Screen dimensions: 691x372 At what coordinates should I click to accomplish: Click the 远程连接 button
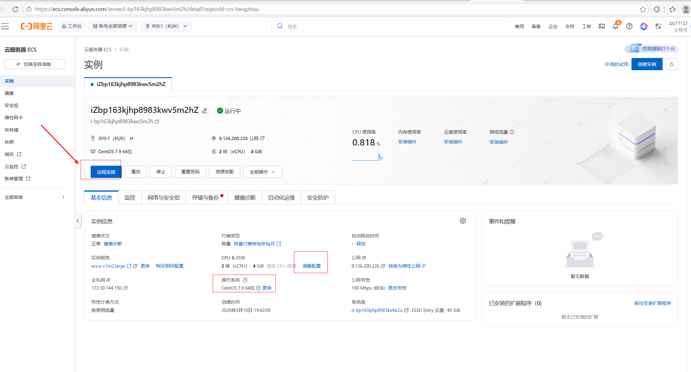(106, 172)
